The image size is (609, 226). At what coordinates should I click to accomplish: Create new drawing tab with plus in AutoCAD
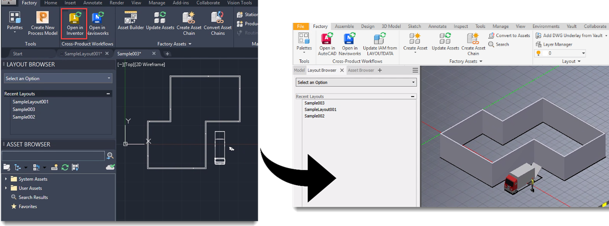[x=167, y=54]
